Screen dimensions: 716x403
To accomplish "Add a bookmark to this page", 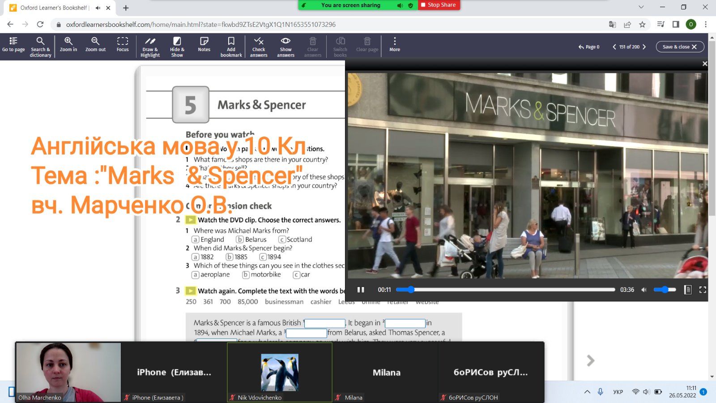I will tap(231, 46).
